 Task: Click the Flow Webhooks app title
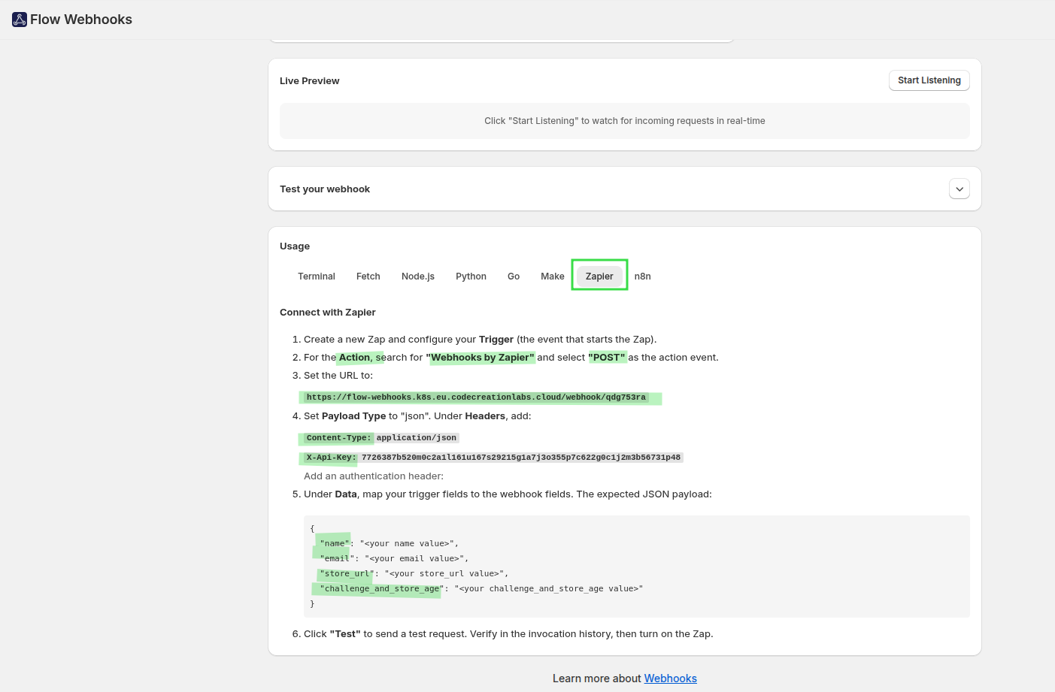tap(81, 20)
